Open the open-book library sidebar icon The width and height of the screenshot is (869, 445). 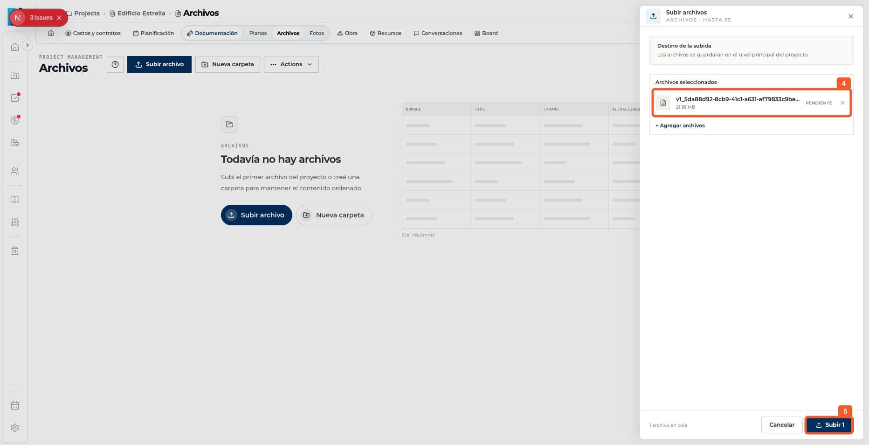point(15,199)
